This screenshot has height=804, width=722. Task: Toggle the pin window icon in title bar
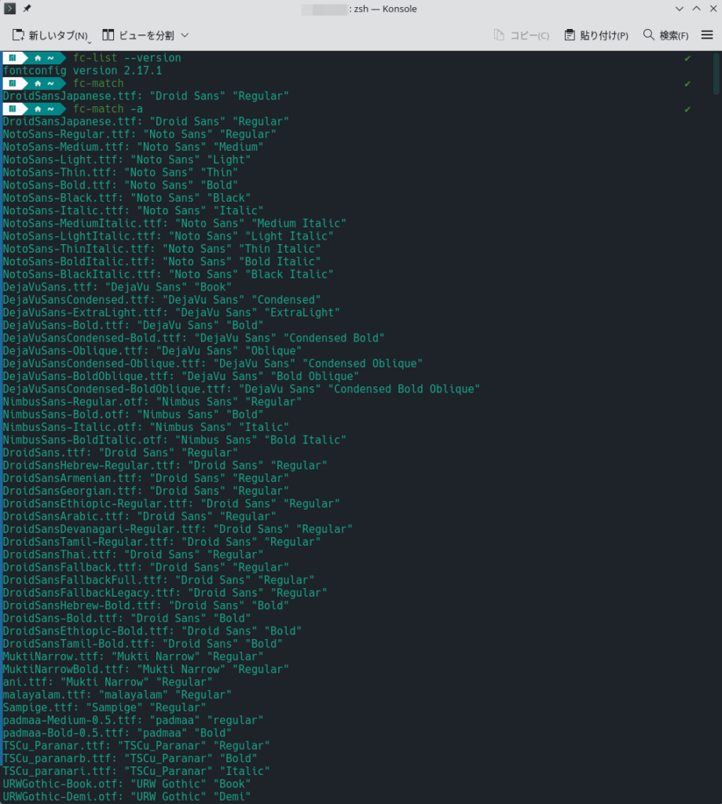click(27, 9)
